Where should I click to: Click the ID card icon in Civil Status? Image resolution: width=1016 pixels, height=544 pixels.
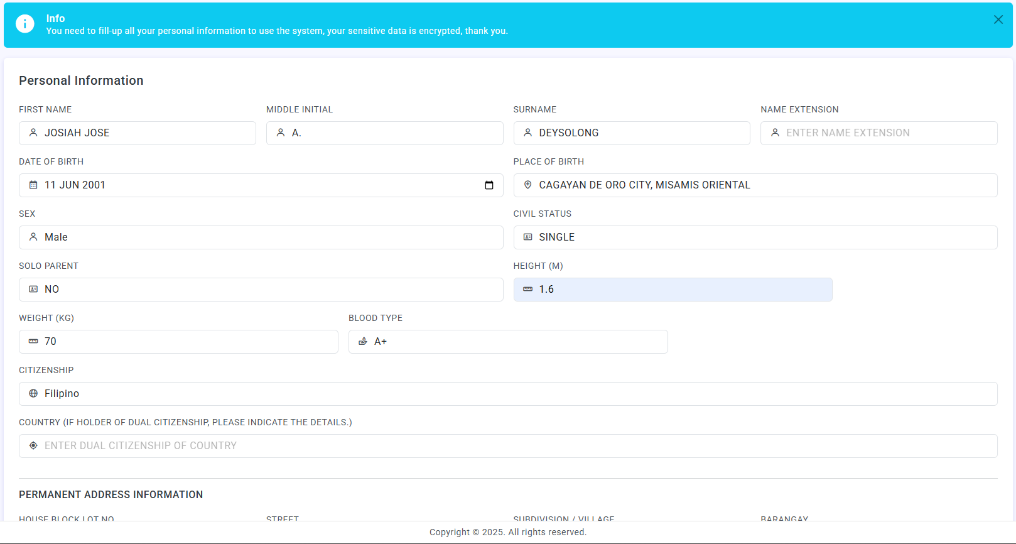pyautogui.click(x=527, y=237)
